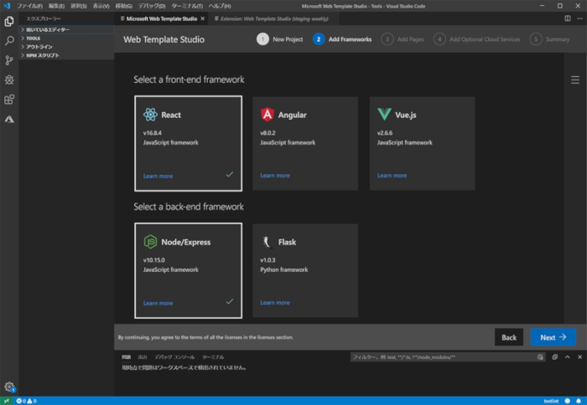Open the hamburger menu in wizard panel

tap(575, 79)
